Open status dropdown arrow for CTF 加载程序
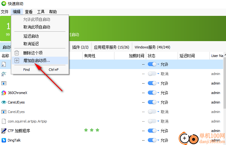Screen dimensions: 226x145 coord(158,131)
